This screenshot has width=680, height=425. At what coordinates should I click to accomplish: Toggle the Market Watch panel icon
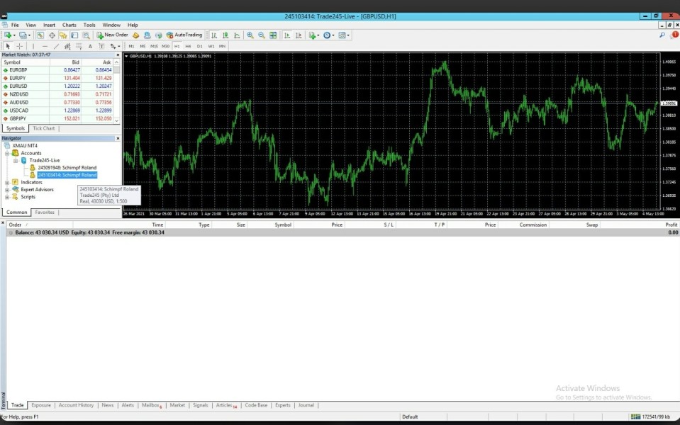[x=40, y=35]
